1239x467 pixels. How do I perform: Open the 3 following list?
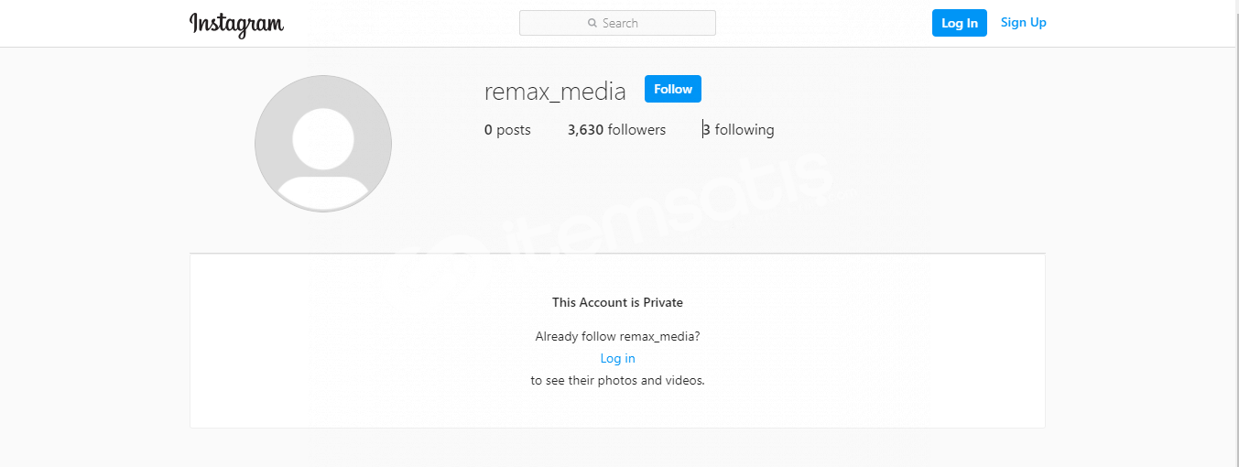tap(739, 130)
